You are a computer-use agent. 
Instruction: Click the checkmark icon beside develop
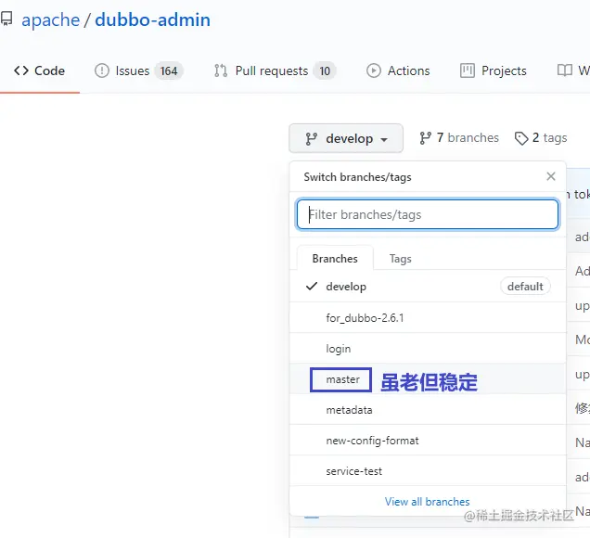(x=312, y=287)
